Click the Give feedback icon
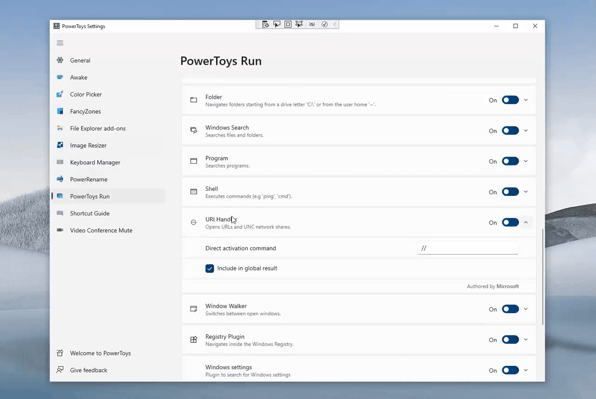This screenshot has height=399, width=596. (x=60, y=370)
